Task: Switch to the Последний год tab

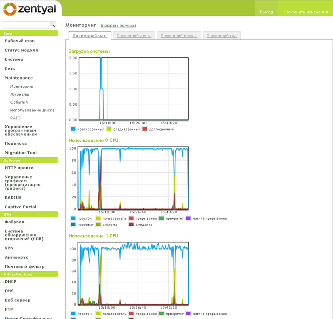Action: tap(221, 35)
